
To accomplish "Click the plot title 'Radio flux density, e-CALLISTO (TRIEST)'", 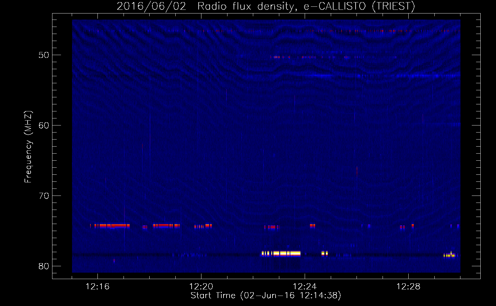I will tap(306, 6).
